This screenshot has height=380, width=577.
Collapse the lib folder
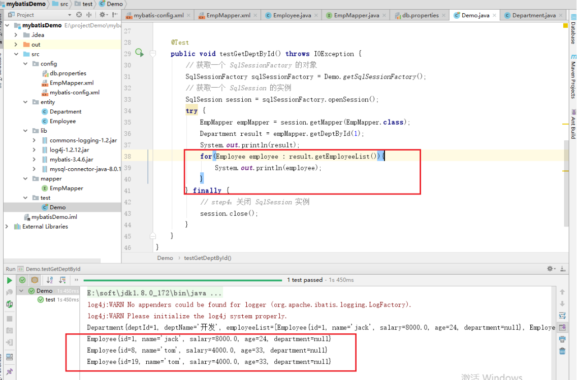click(x=25, y=130)
